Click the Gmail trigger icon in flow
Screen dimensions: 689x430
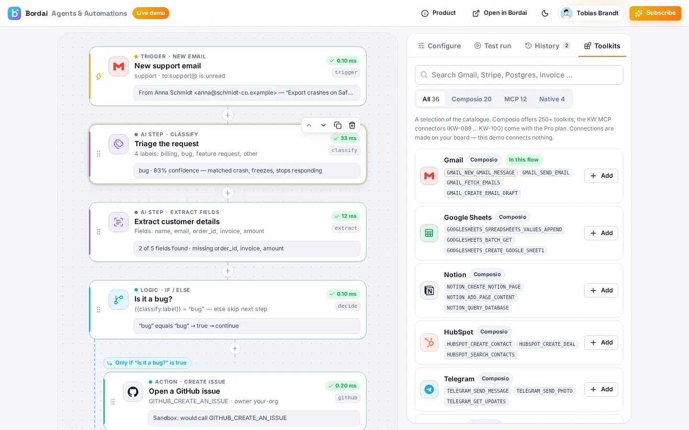tap(119, 66)
